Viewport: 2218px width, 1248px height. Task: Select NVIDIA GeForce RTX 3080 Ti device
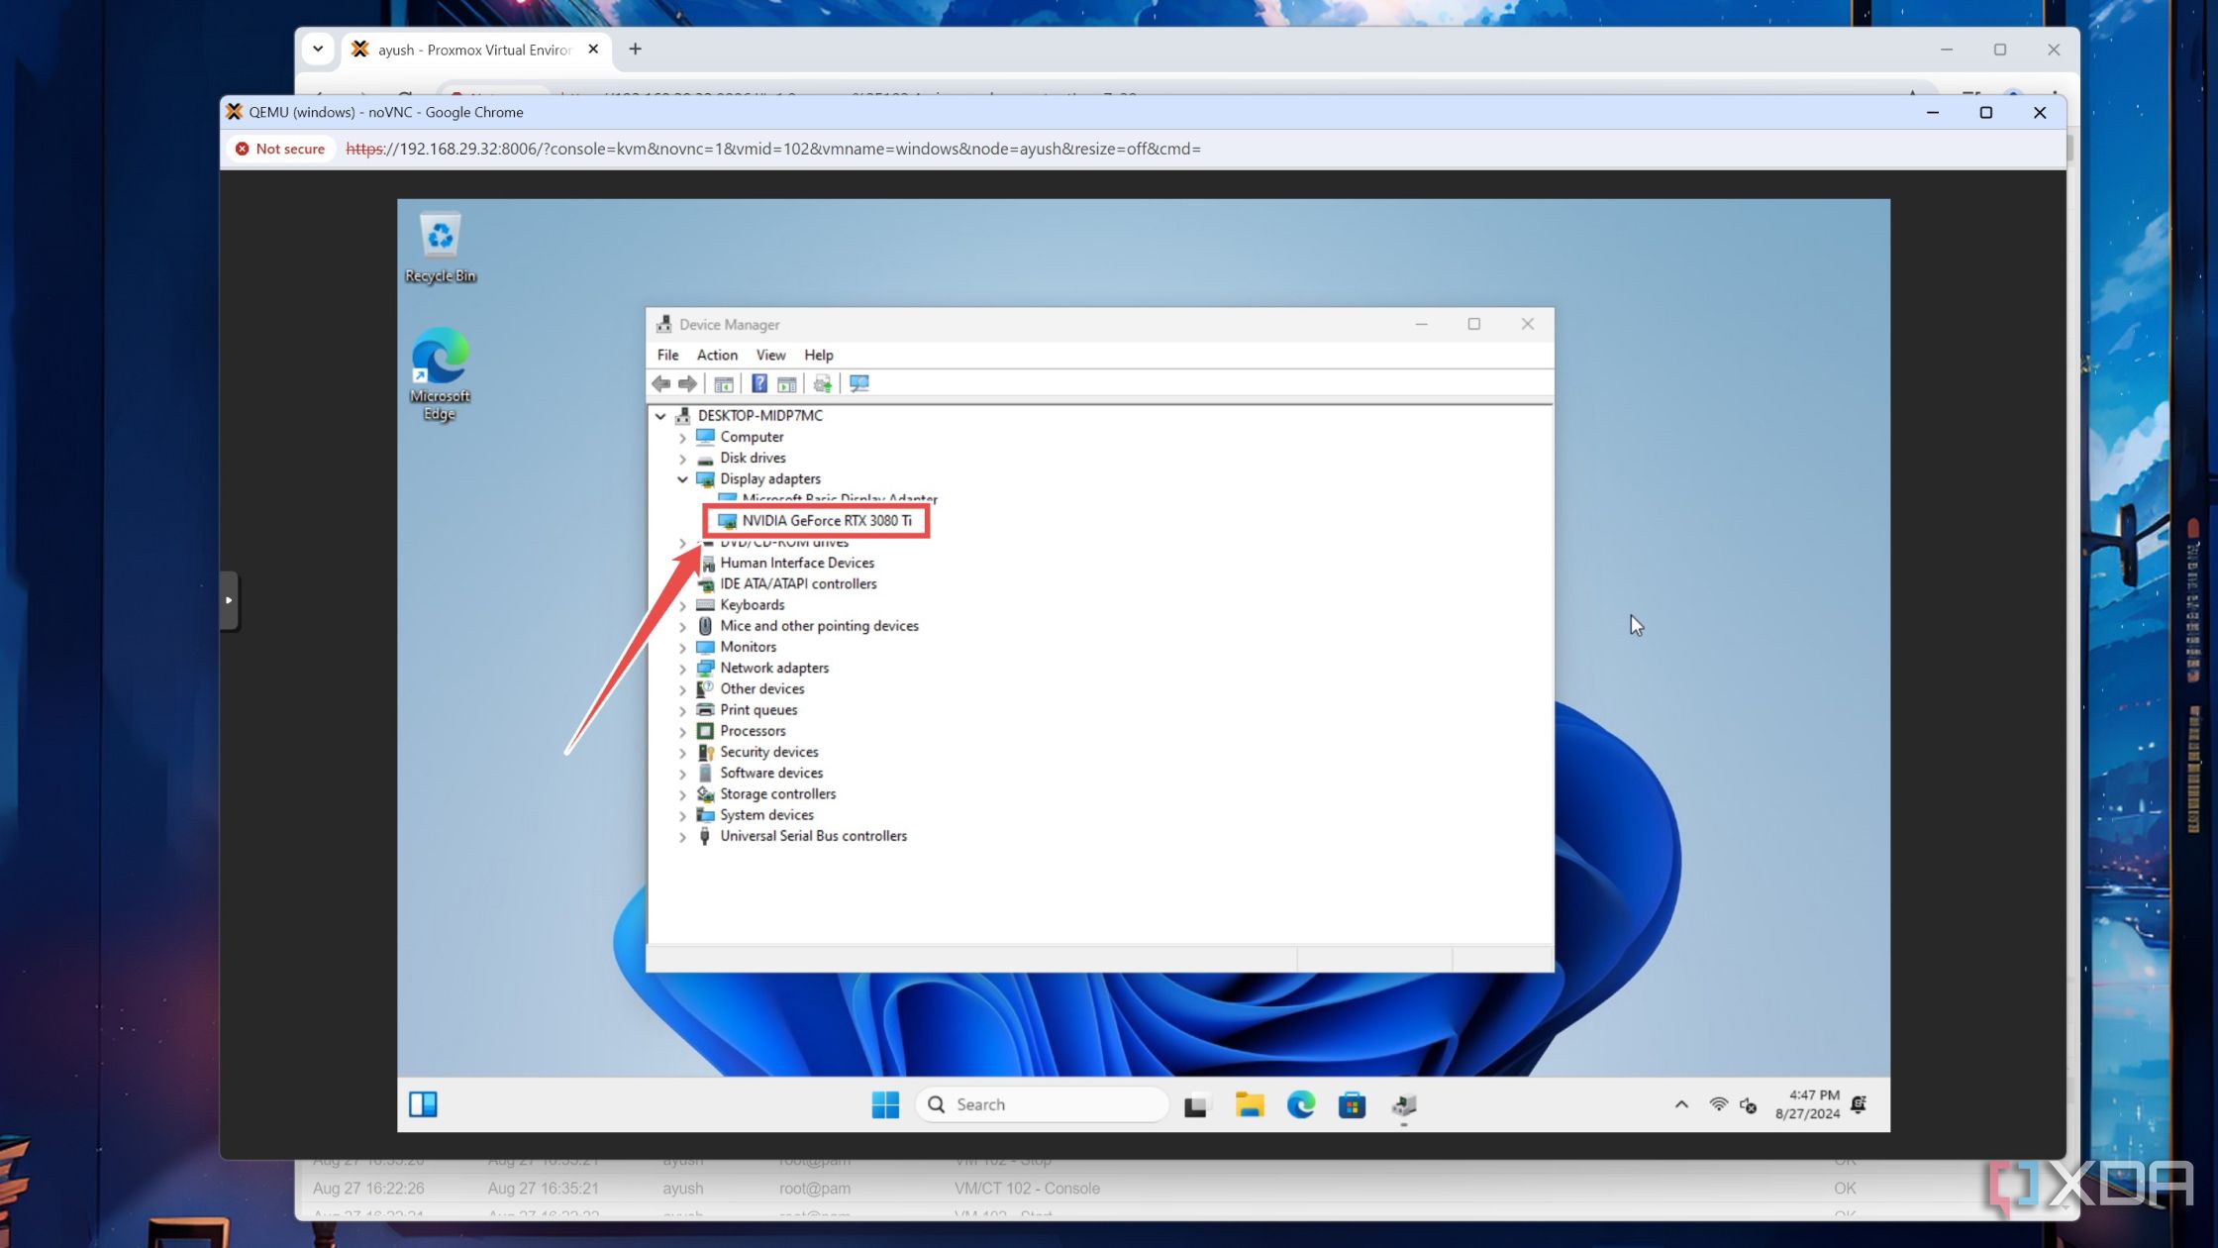click(x=827, y=521)
